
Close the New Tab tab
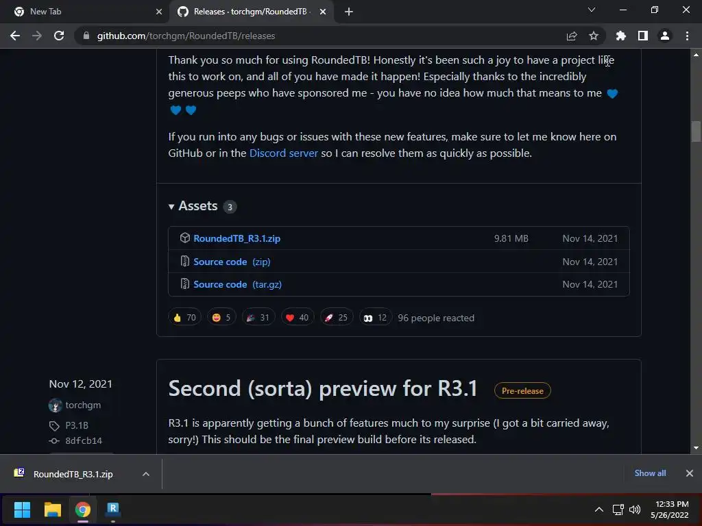pyautogui.click(x=159, y=12)
